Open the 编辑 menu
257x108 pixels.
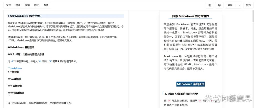click(27, 5)
